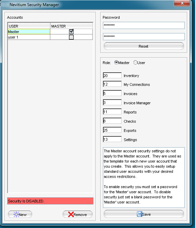
Task: Select the User role radio button
Action: (x=135, y=62)
